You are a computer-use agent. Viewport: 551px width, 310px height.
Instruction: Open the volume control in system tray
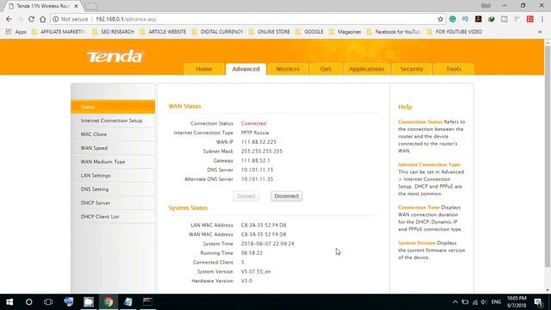pyautogui.click(x=484, y=302)
